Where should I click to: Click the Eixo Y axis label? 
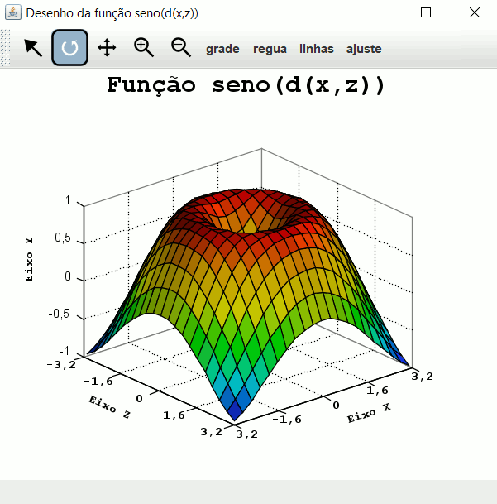[29, 260]
